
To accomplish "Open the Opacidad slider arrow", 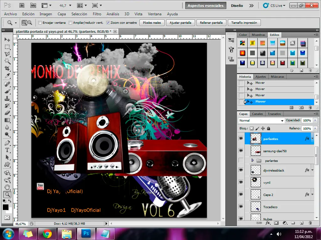I will (315, 120).
